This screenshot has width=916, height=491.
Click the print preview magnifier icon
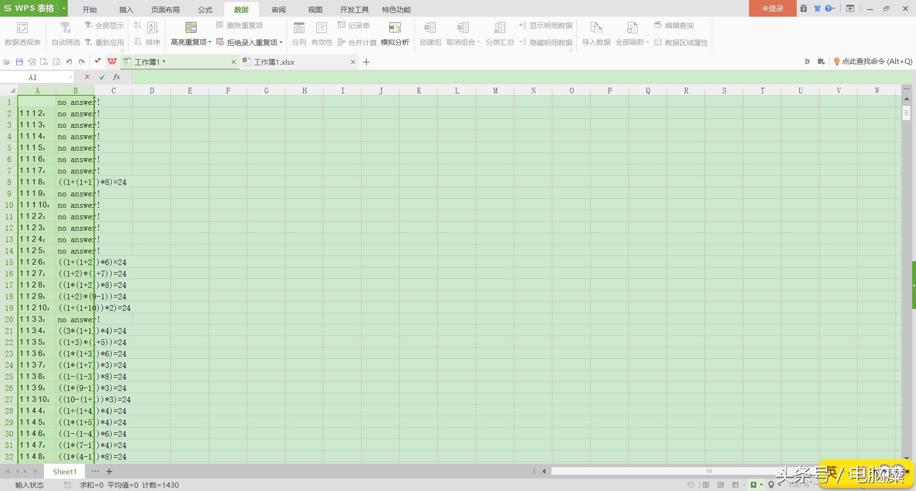click(57, 62)
